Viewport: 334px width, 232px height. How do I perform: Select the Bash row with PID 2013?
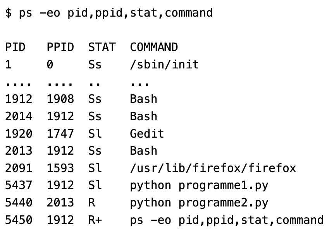(x=81, y=151)
